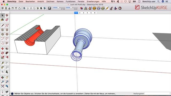Select the arrow Select tool
171x96 pixels.
(x=2, y=15)
